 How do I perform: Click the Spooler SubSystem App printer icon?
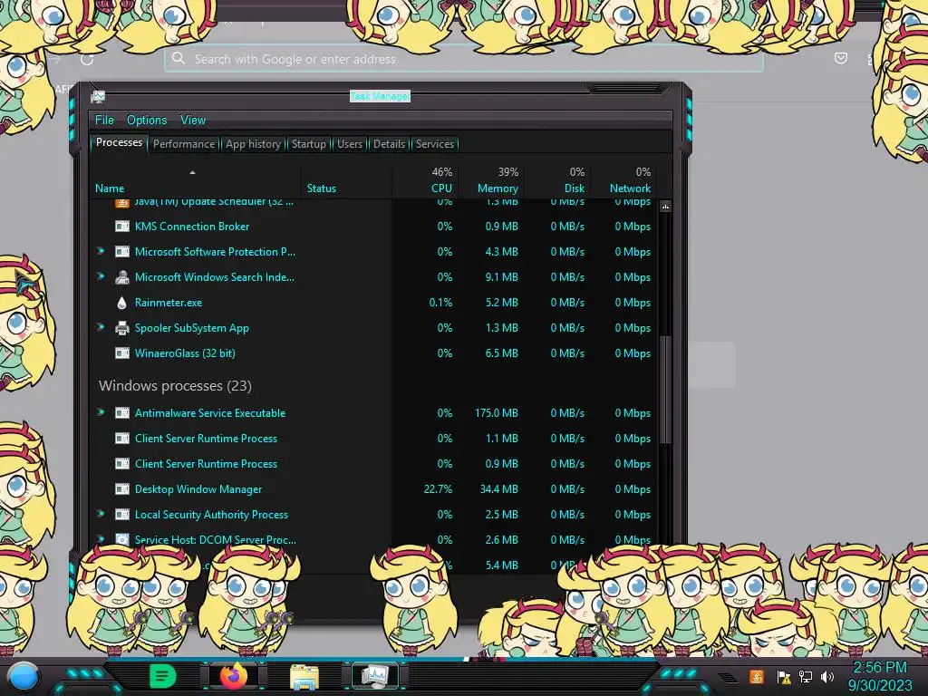point(122,328)
